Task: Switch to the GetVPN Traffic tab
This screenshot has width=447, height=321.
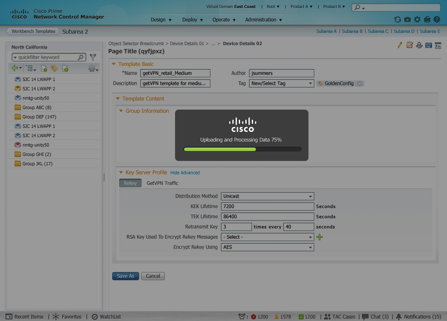Action: [162, 183]
